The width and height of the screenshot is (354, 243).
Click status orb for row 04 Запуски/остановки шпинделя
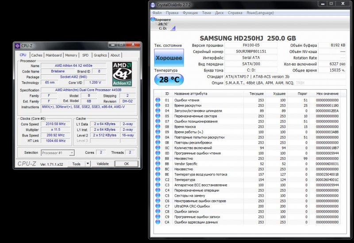click(158, 110)
